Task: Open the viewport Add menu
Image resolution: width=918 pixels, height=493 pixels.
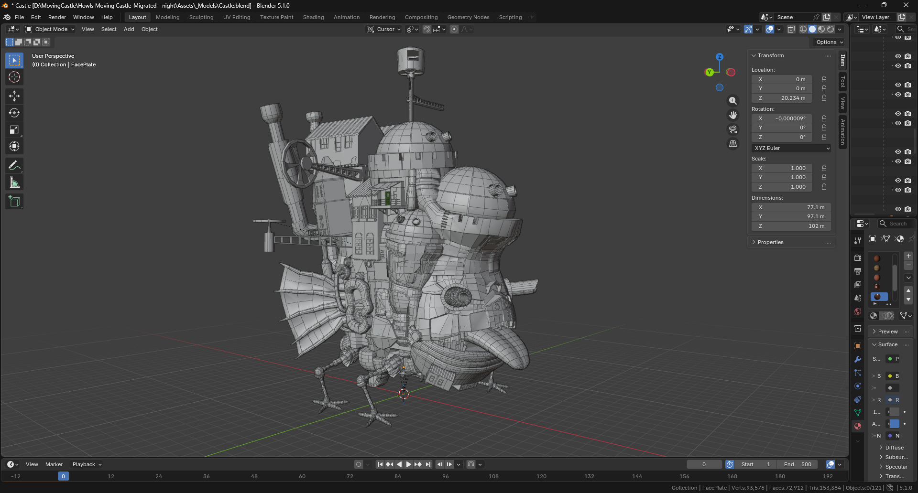Action: point(129,29)
